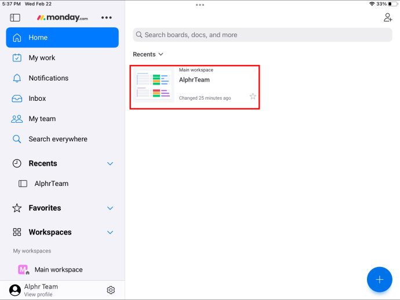Screen dimensions: 400x300
Task: Favorite AlphrTeam with the star
Action: coord(253,96)
